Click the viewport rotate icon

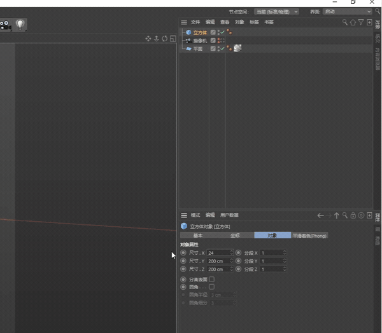pyautogui.click(x=165, y=39)
